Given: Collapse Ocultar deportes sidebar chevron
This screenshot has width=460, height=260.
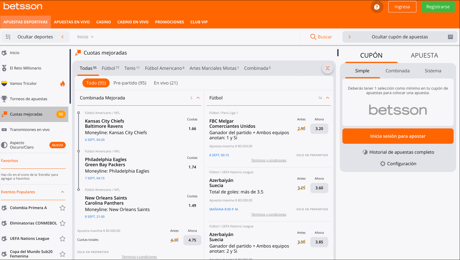Looking at the screenshot, I should (63, 37).
